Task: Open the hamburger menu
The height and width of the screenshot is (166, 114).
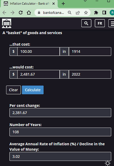Action: click(x=111, y=23)
